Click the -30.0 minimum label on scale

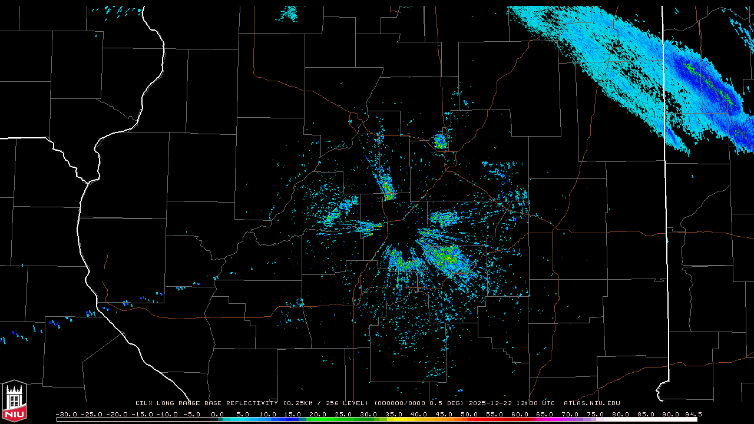(x=66, y=414)
